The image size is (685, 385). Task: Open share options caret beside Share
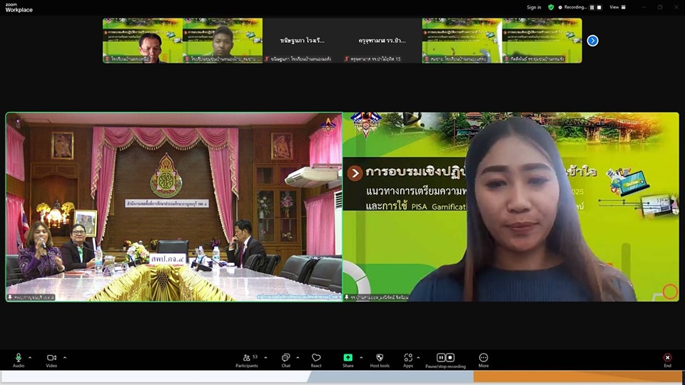361,357
